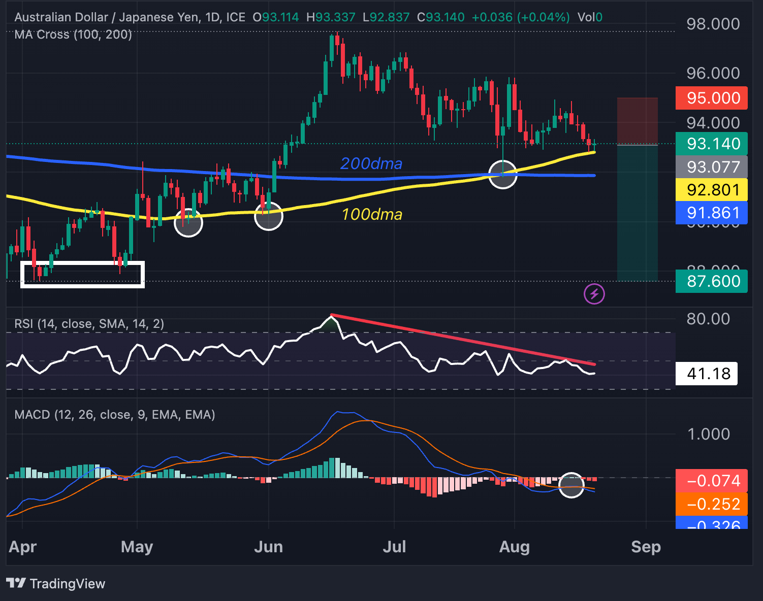Click the red 95.000 price alert label
The width and height of the screenshot is (763, 601).
[x=711, y=98]
